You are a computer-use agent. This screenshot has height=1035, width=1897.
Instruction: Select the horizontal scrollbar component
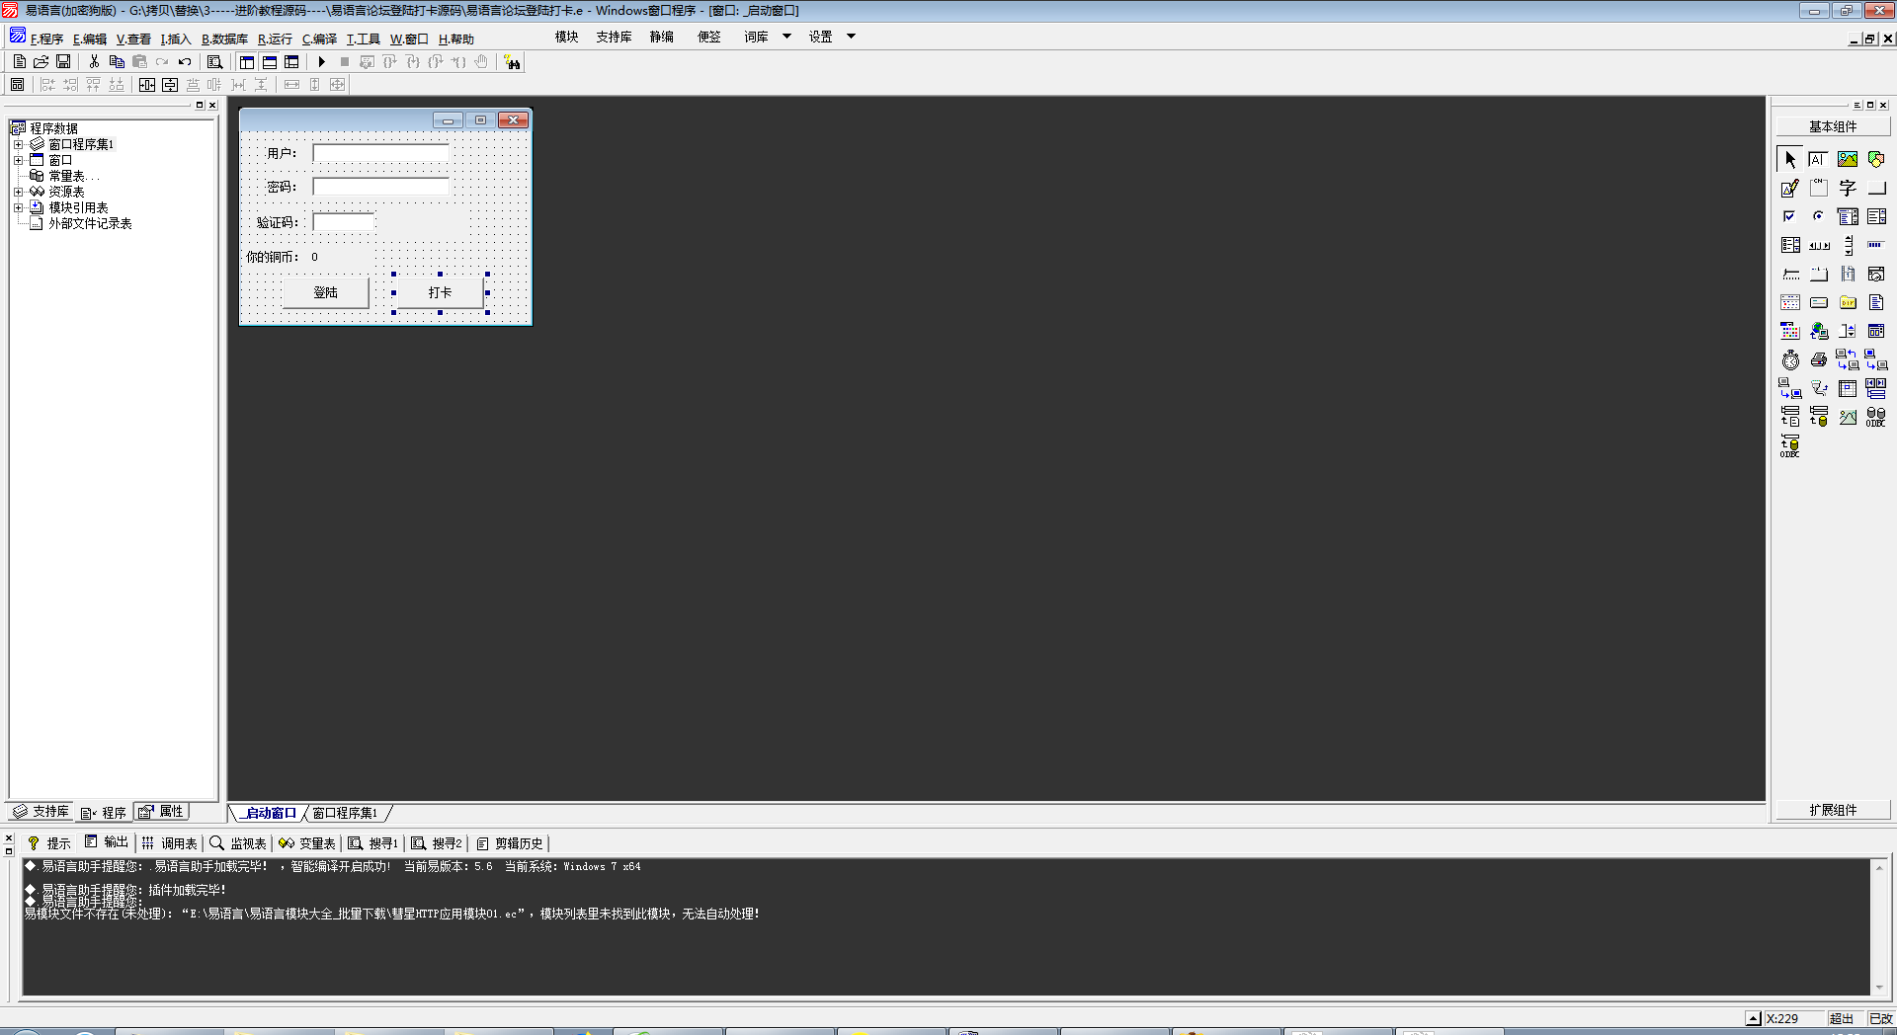[1818, 245]
